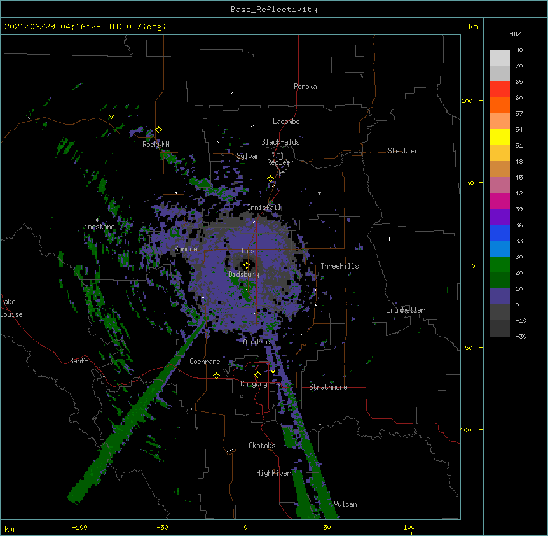The width and height of the screenshot is (548, 536).
Task: Click the -50 tick label on right axis
Action: (x=467, y=348)
